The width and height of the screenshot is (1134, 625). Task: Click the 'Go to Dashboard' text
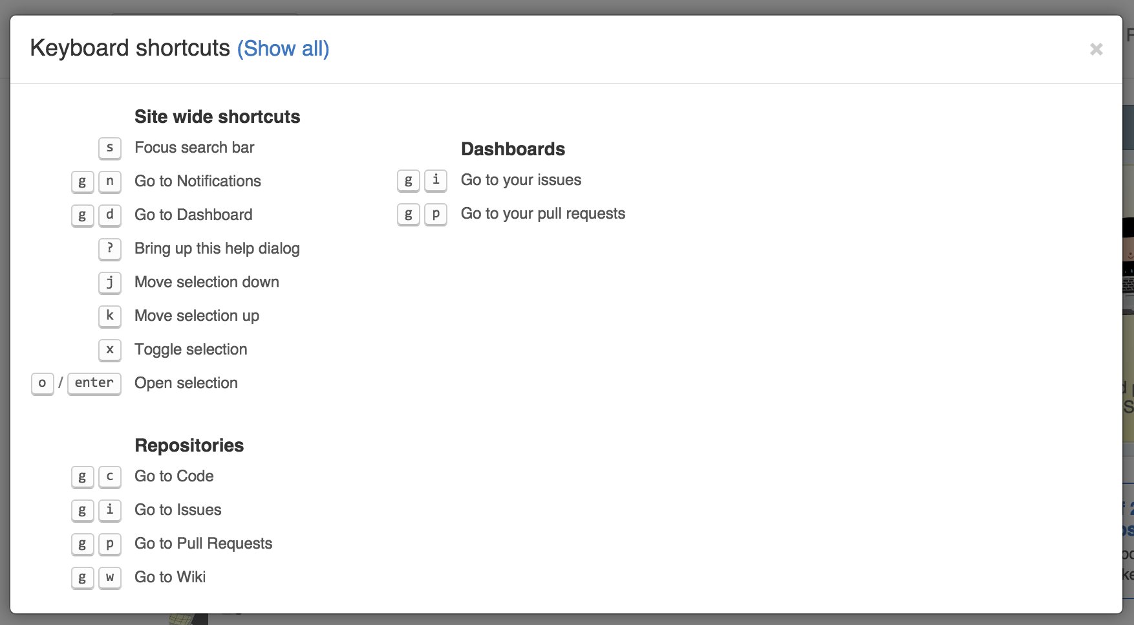[x=193, y=215]
